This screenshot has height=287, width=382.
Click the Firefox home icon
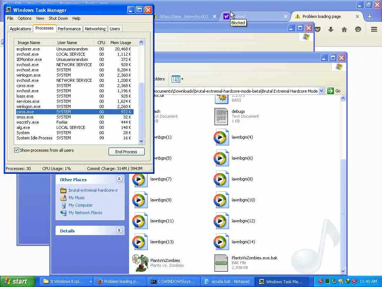click(x=344, y=30)
